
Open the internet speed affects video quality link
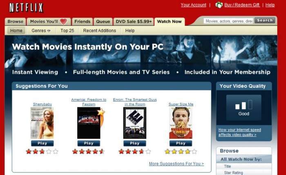tap(239, 132)
